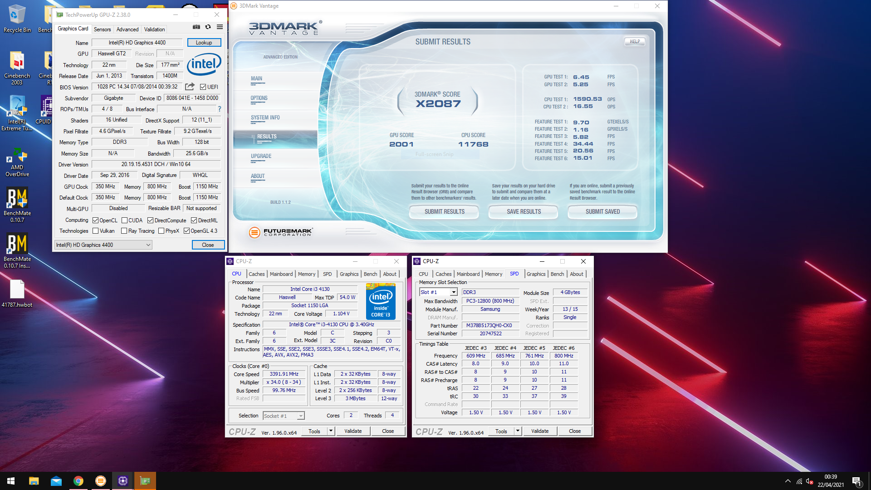Switch to the Advanced tab in GPU-Z
This screenshot has width=871, height=490.
[127, 29]
